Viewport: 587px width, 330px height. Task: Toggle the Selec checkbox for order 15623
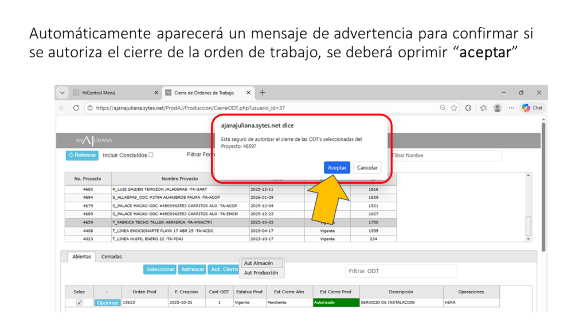pos(79,302)
